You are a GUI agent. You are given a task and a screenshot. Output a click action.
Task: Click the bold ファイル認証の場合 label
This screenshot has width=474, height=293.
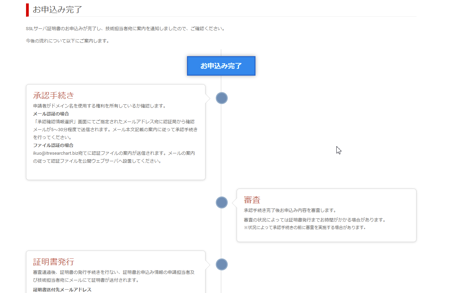(53, 145)
